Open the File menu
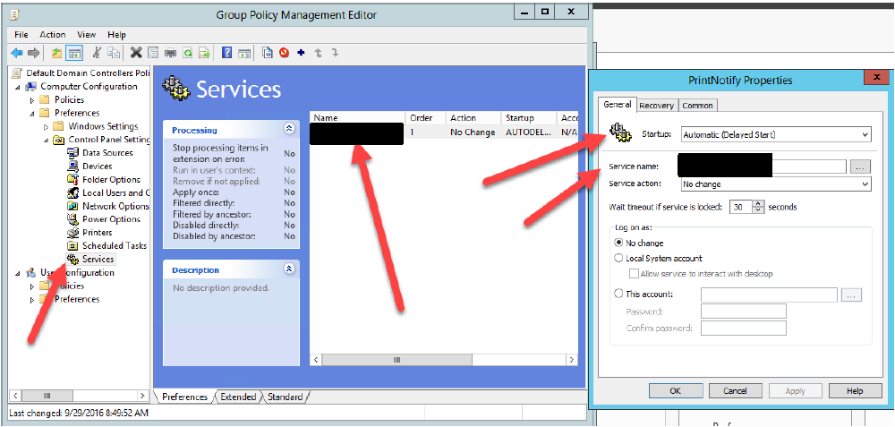 [x=21, y=35]
